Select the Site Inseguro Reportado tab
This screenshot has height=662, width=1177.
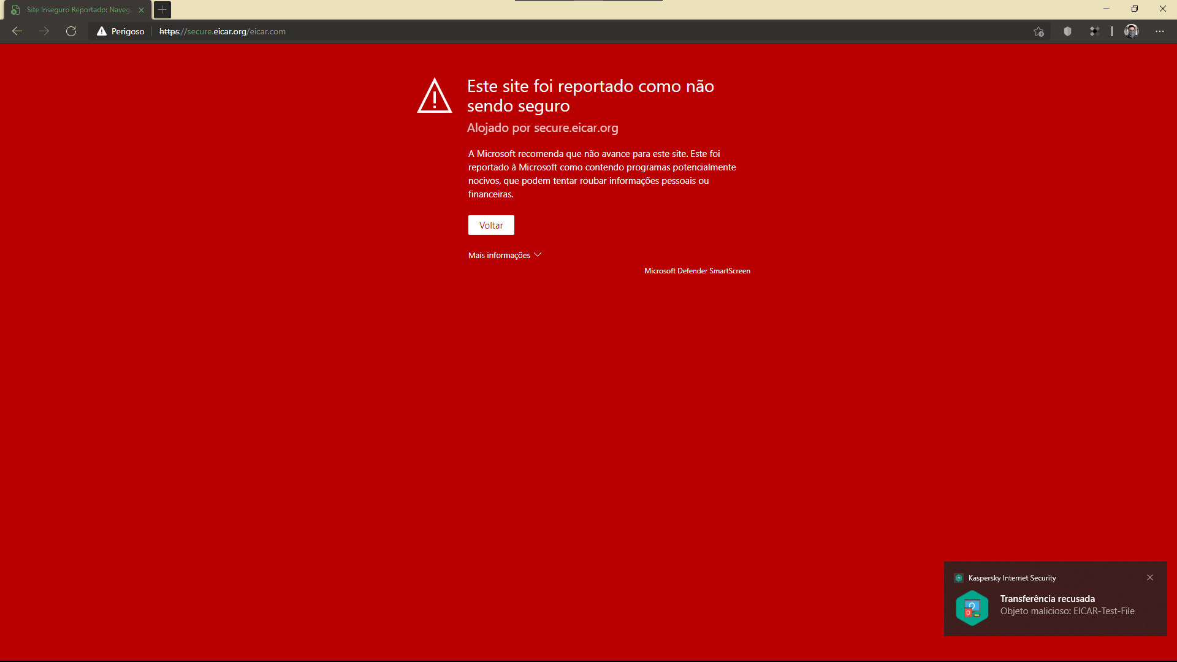[78, 10]
